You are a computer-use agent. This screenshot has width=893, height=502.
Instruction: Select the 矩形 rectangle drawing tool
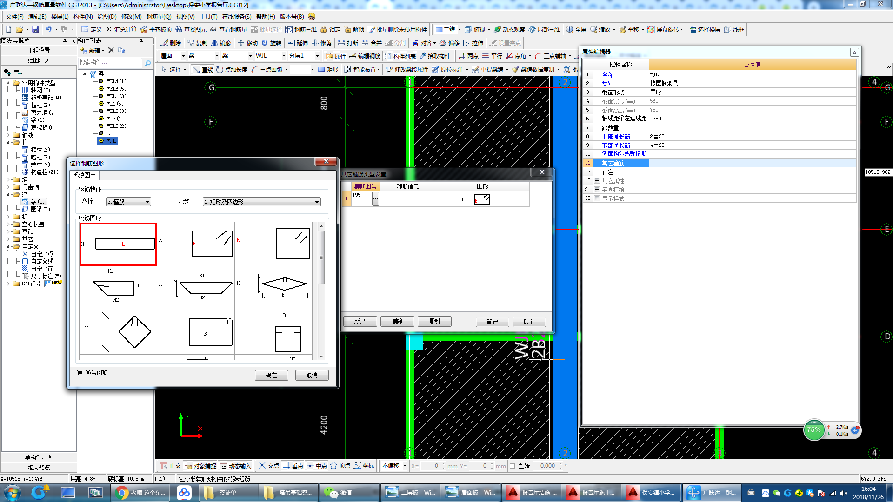pos(328,70)
